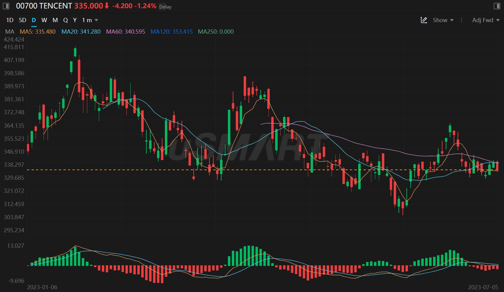504x292 pixels.
Task: Click the Delay status badge
Action: (165, 7)
